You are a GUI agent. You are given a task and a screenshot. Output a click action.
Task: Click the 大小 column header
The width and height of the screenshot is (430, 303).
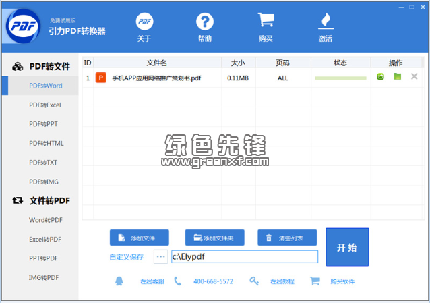(238, 63)
